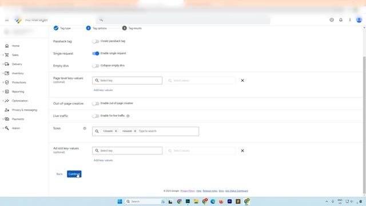Click Add key-values under Page level key-values
366x206 pixels.
click(x=103, y=90)
